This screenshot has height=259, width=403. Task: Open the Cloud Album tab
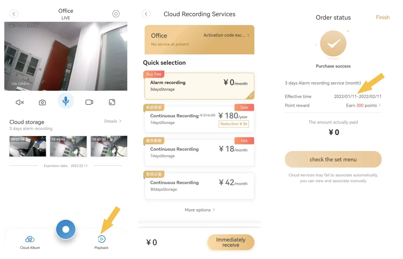pos(30,242)
